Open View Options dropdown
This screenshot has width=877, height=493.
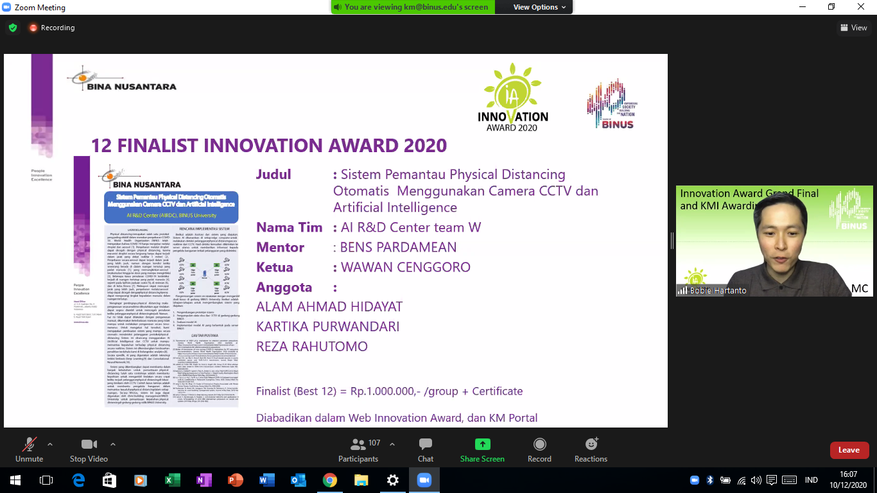coord(539,7)
